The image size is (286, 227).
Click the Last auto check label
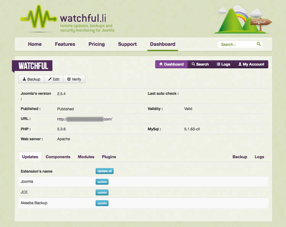click(163, 93)
